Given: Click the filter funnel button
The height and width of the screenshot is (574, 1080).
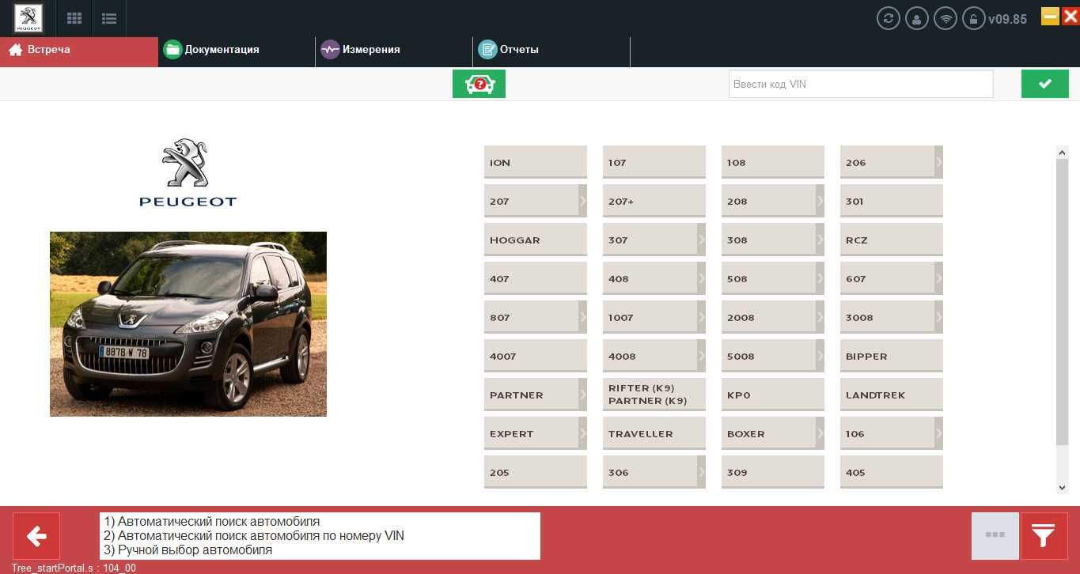Looking at the screenshot, I should [1044, 536].
